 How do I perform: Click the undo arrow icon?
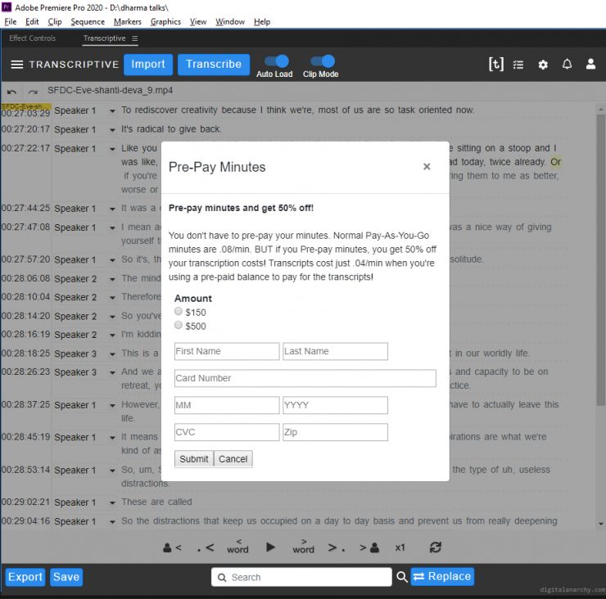coord(12,92)
